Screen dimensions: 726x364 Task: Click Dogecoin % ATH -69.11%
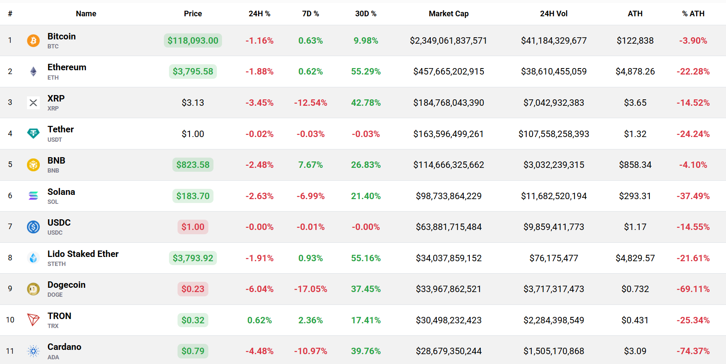click(693, 289)
